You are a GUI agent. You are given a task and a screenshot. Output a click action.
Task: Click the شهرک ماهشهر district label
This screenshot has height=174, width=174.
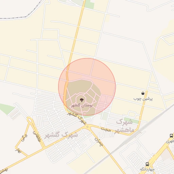point(125,126)
